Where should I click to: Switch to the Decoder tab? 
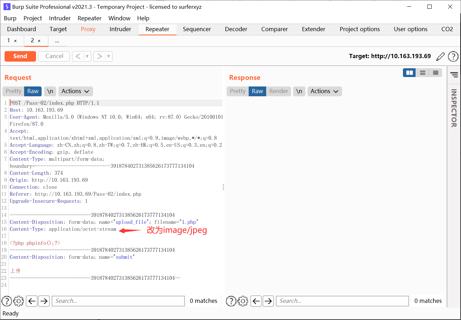click(236, 29)
